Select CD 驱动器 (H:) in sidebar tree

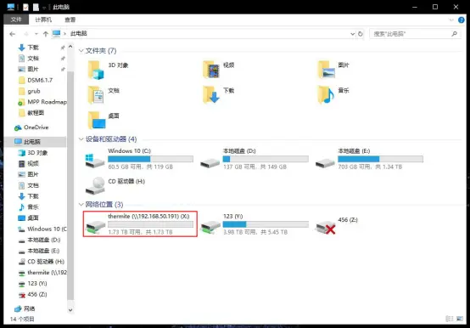click(x=42, y=262)
